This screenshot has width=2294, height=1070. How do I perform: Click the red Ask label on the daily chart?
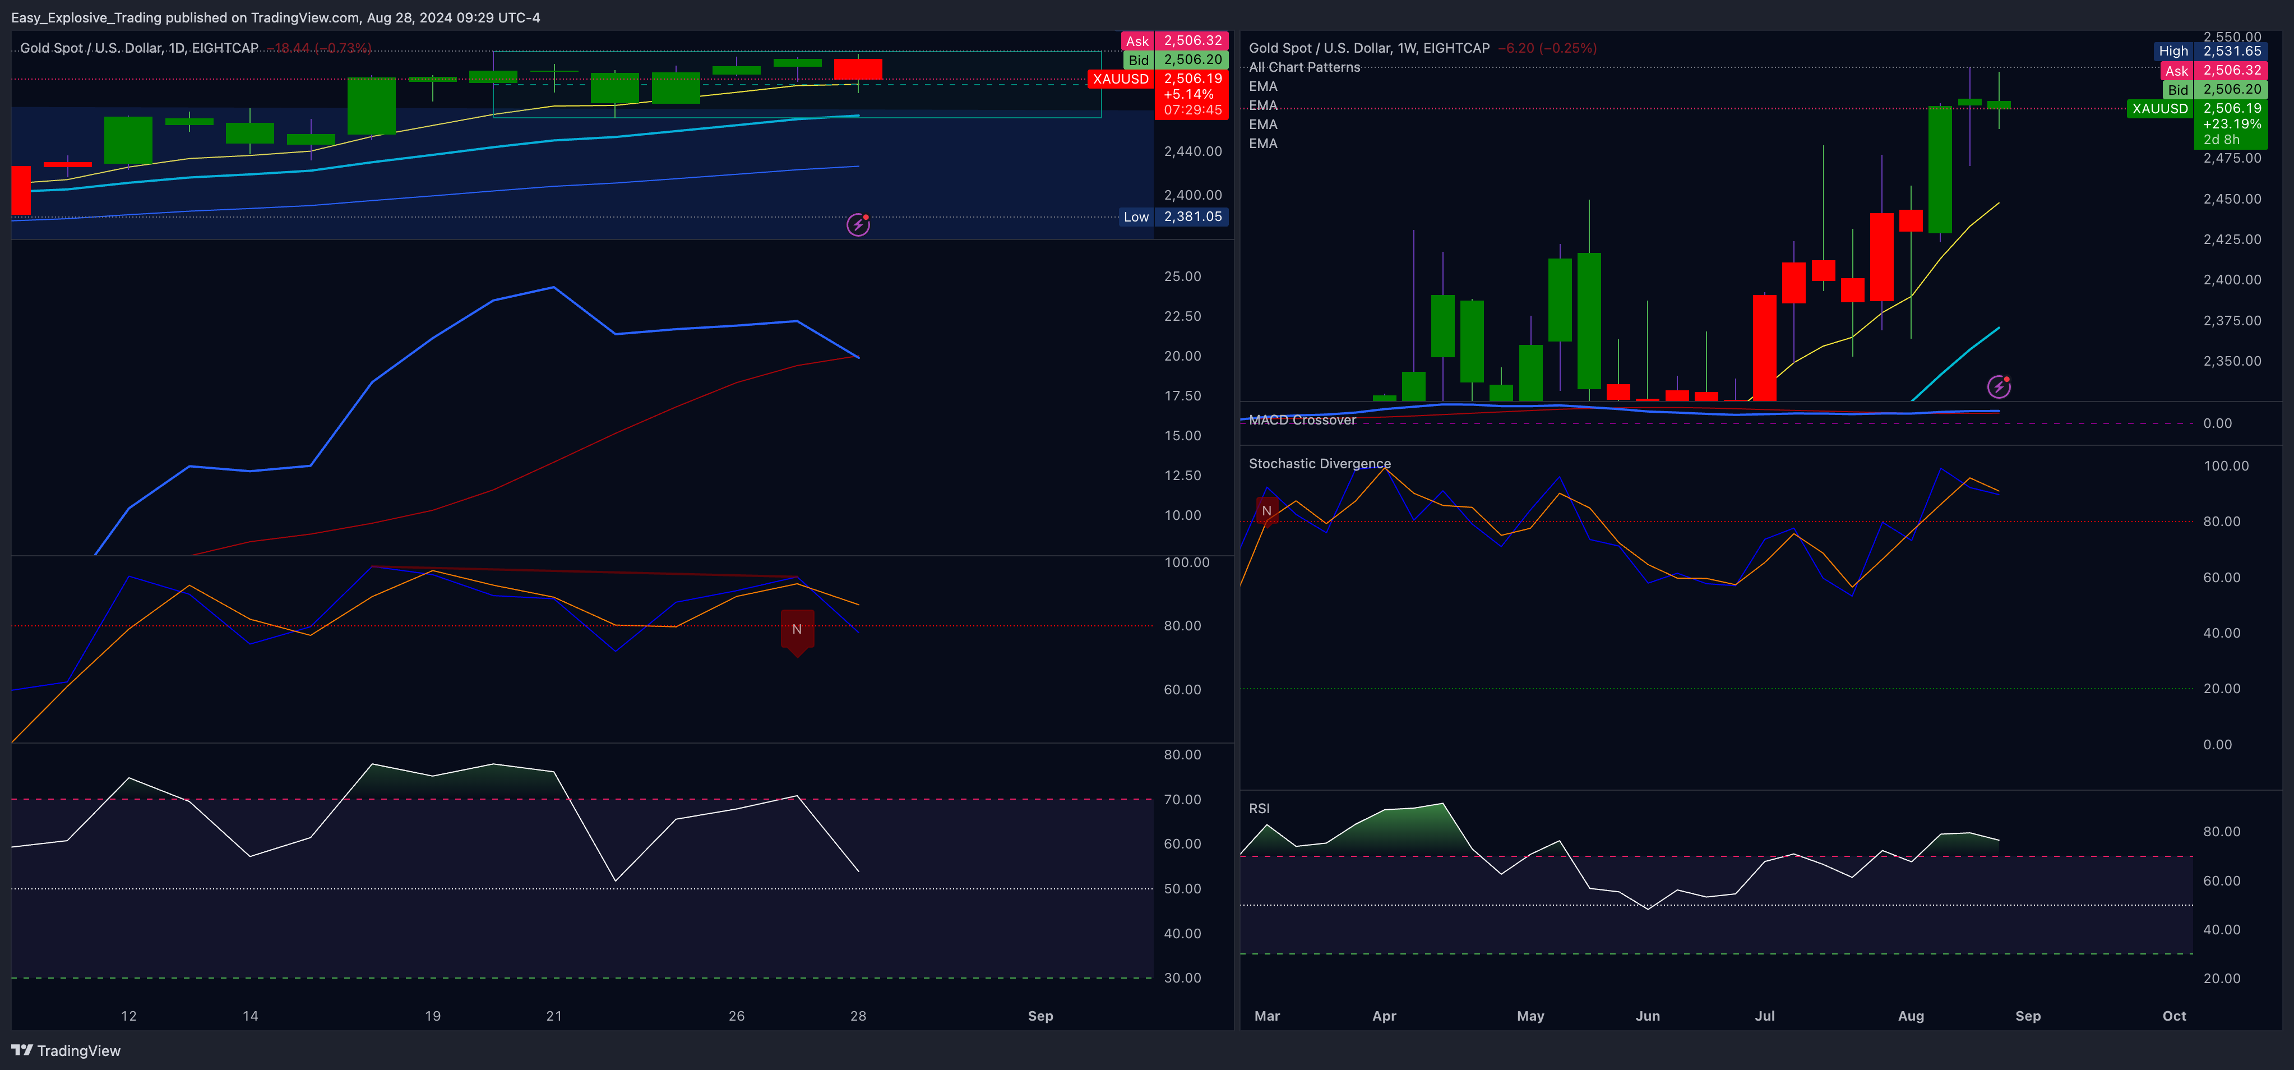pos(1137,41)
